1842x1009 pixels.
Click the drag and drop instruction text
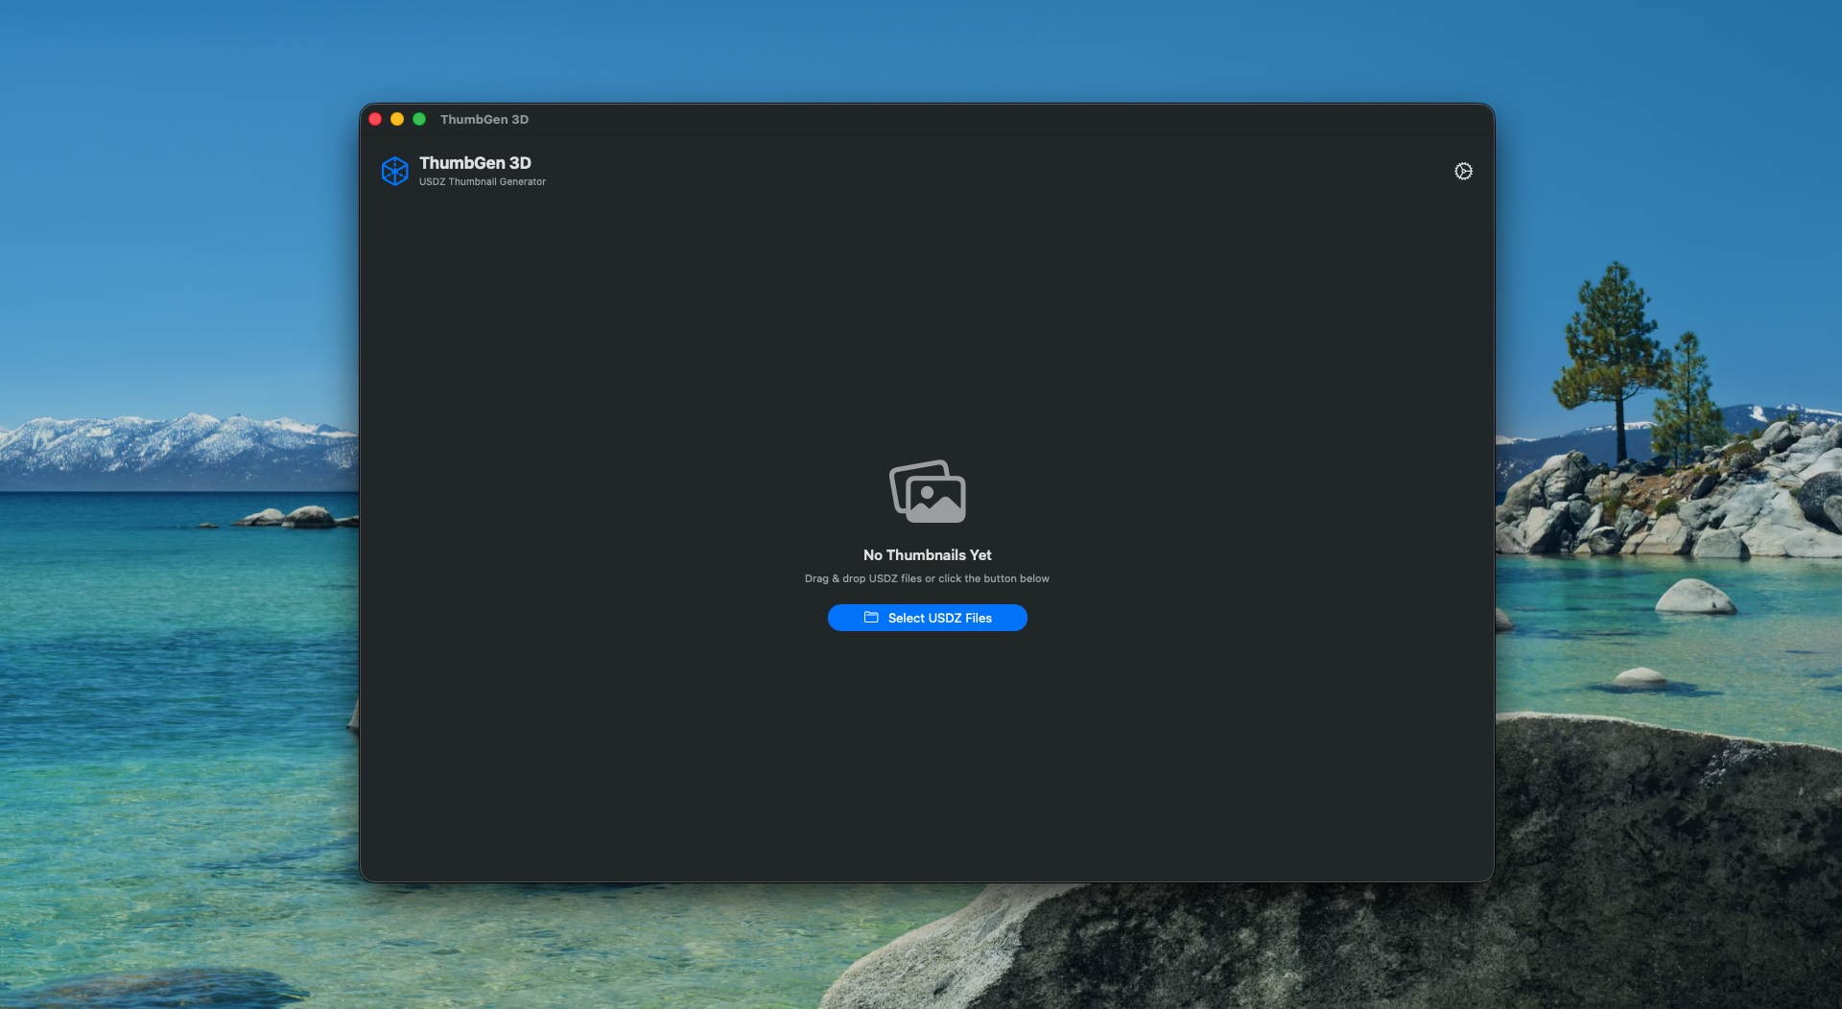coord(927,578)
